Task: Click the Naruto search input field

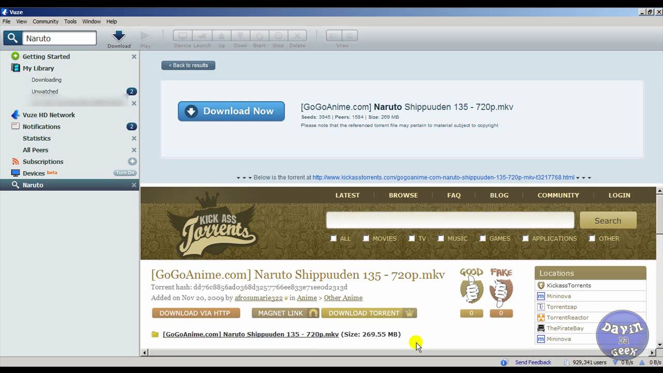Action: (60, 38)
